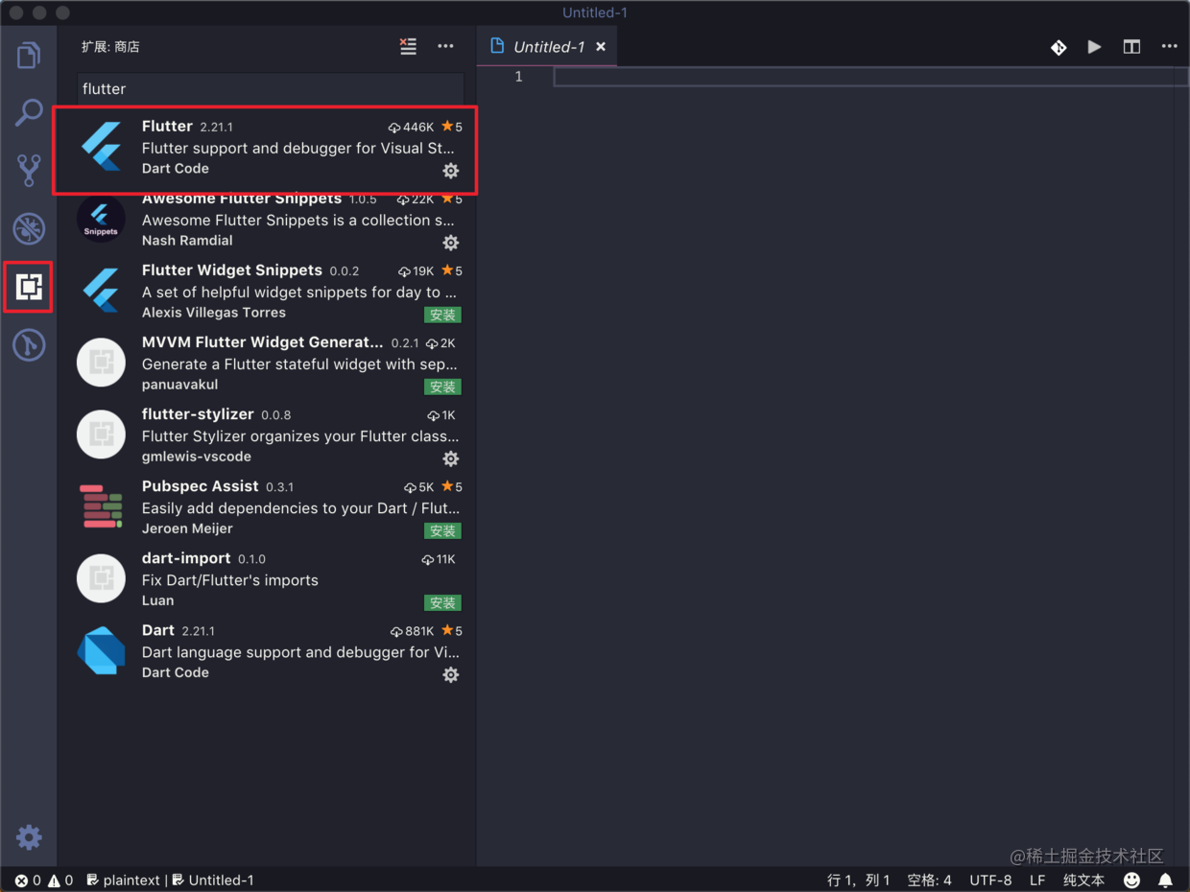Install Pubspec Assist extension

tap(442, 530)
